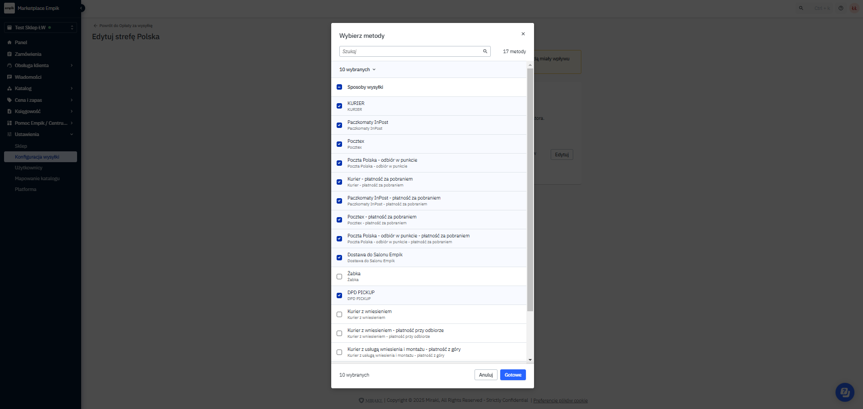Click the Szukaj search input field
The width and height of the screenshot is (863, 409).
point(410,51)
